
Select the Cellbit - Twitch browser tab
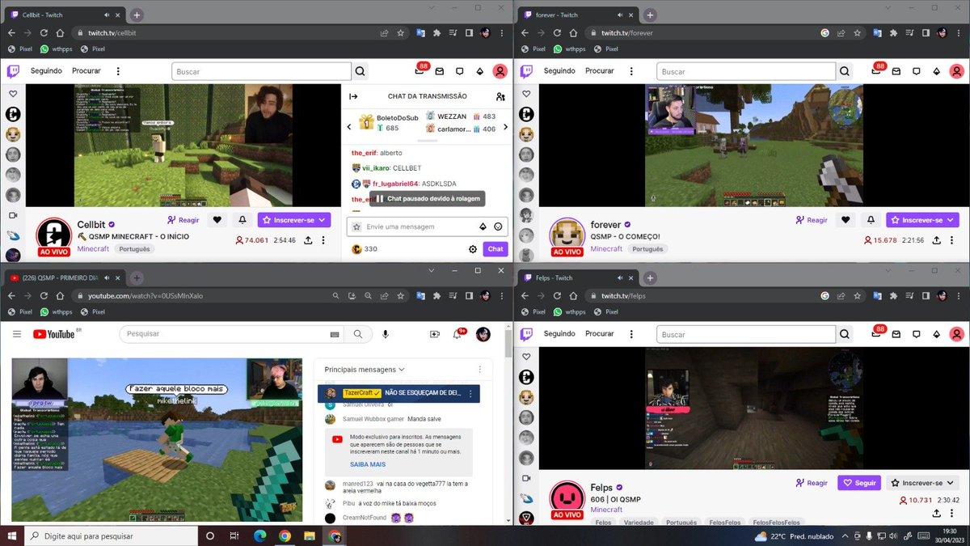coord(65,15)
